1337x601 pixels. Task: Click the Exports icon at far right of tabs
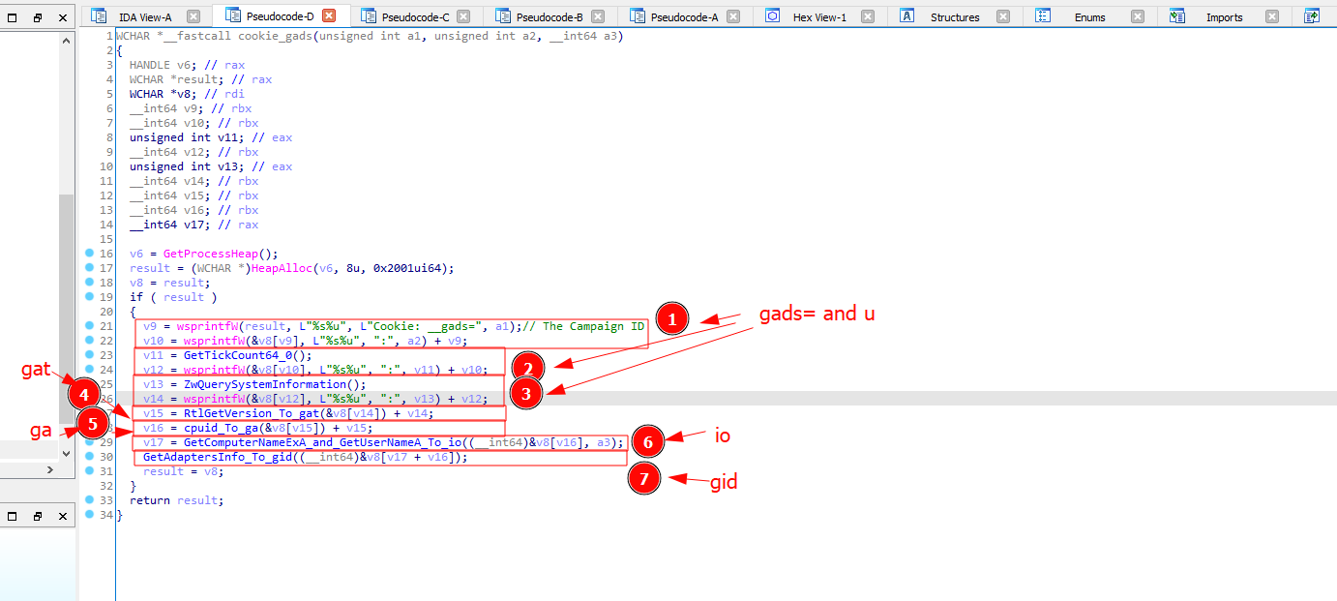(1312, 16)
